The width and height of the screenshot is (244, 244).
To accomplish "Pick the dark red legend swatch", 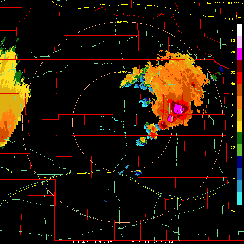I will pyautogui.click(x=239, y=66).
